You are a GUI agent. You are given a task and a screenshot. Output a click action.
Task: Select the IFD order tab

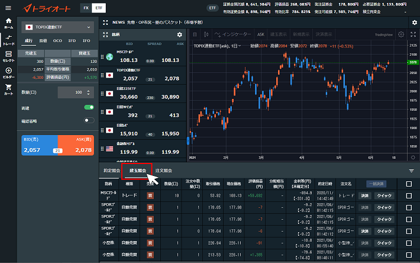click(72, 41)
